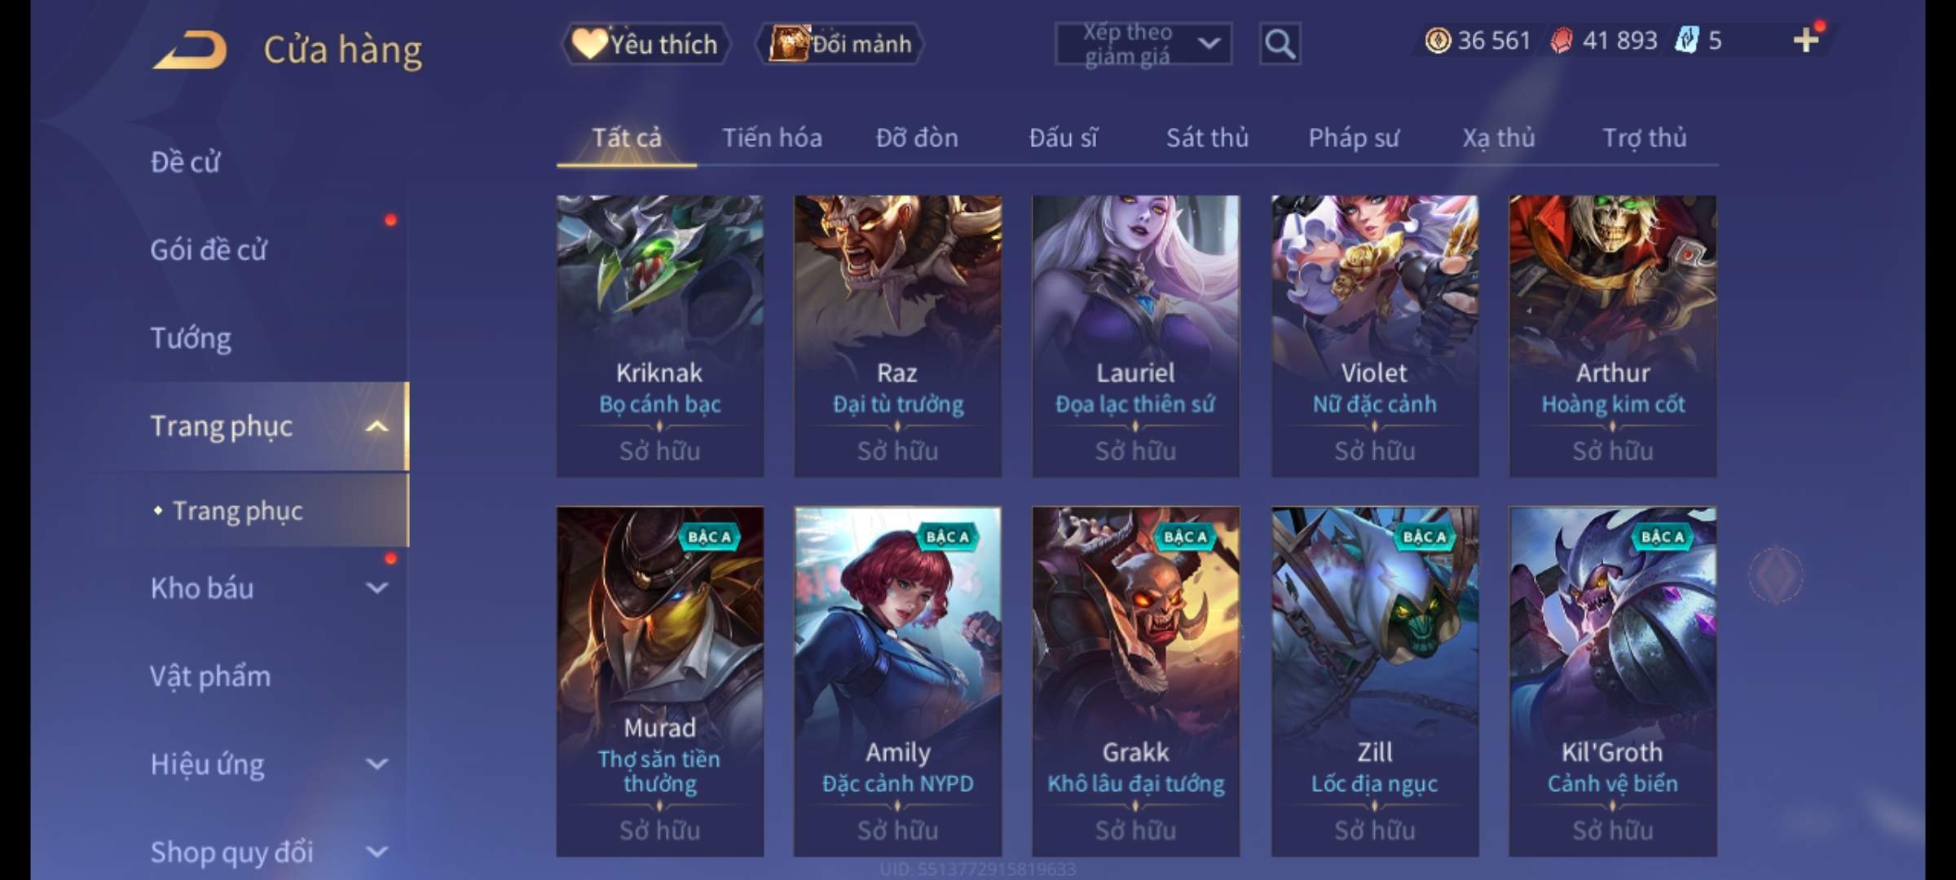Tap the faint diamond floating icon
1956x880 pixels.
[1776, 575]
